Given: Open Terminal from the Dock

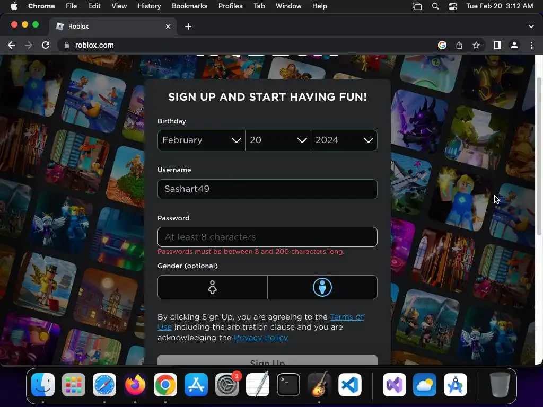Looking at the screenshot, I should [288, 385].
